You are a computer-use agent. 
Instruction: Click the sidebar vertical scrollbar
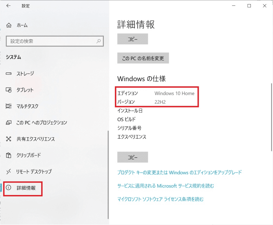(108, 175)
